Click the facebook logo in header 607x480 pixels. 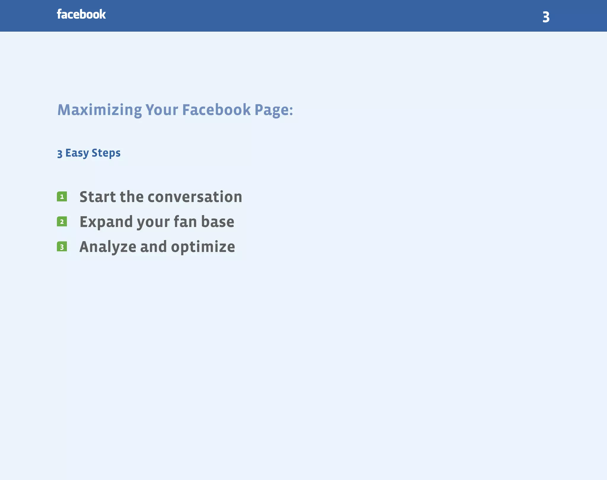(x=81, y=14)
